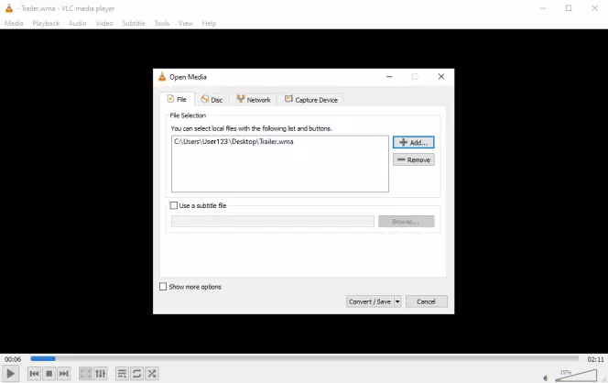This screenshot has height=383, width=608.
Task: Switch to the Disc tab
Action: click(212, 100)
